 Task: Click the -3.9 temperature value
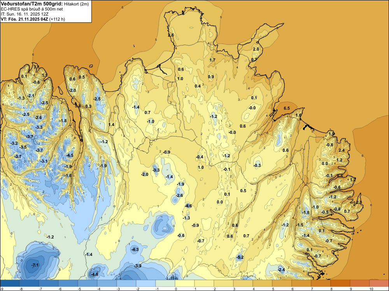click(138, 266)
